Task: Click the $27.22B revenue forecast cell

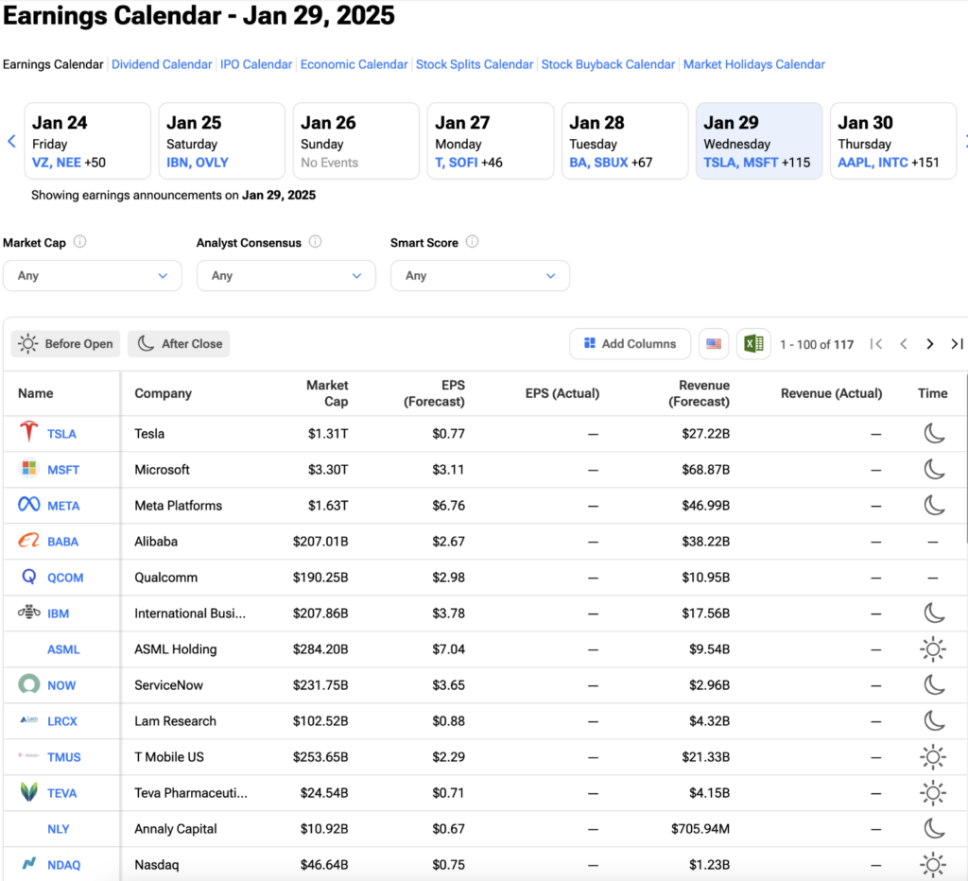Action: 705,434
